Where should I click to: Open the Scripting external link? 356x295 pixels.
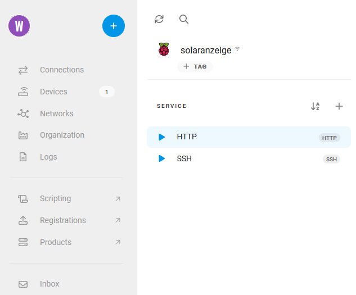coord(55,198)
